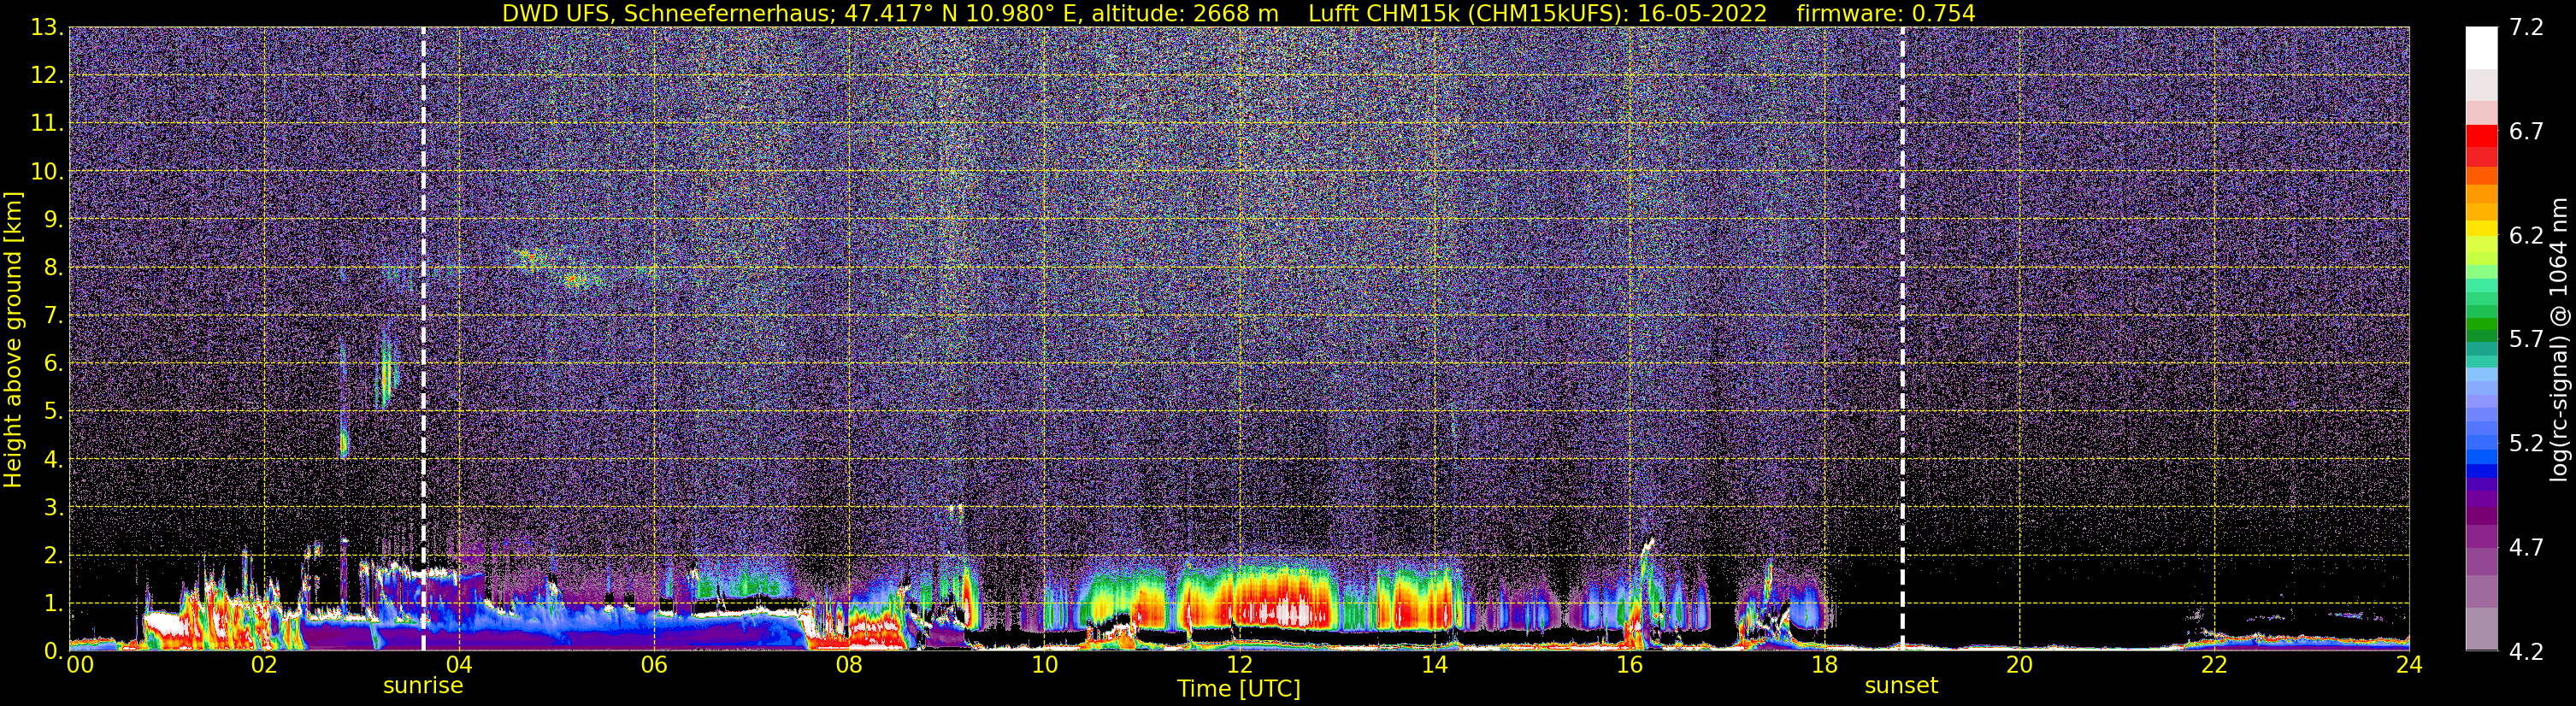Click colorbar value label '7.2'
The image size is (2576, 706).
(2526, 27)
